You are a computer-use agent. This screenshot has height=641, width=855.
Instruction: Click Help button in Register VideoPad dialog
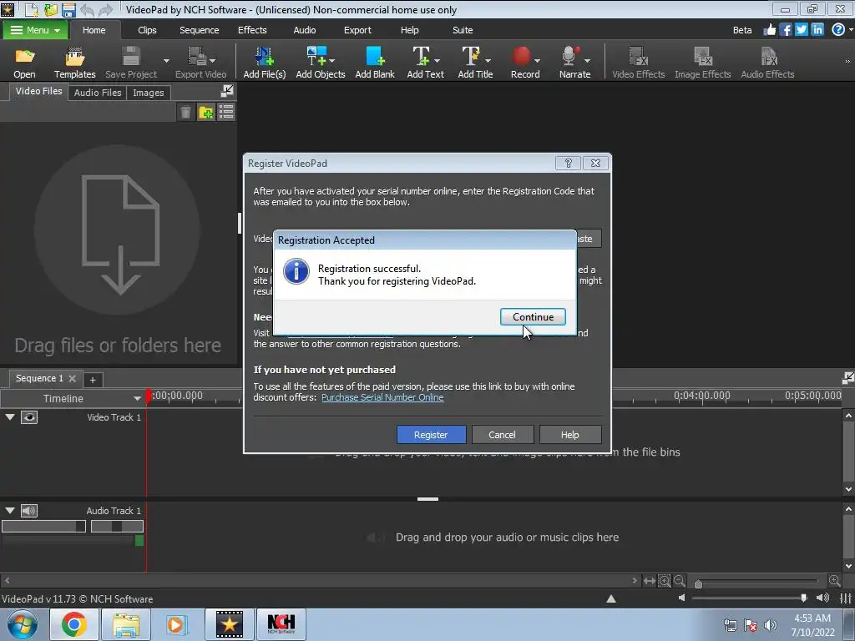coord(569,434)
